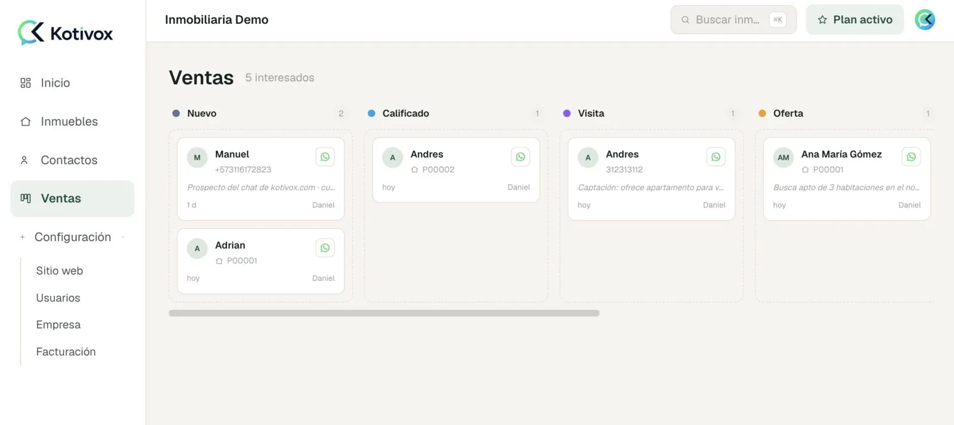The width and height of the screenshot is (954, 425).
Task: Click the house icon on Adrian's card
Action: (219, 261)
